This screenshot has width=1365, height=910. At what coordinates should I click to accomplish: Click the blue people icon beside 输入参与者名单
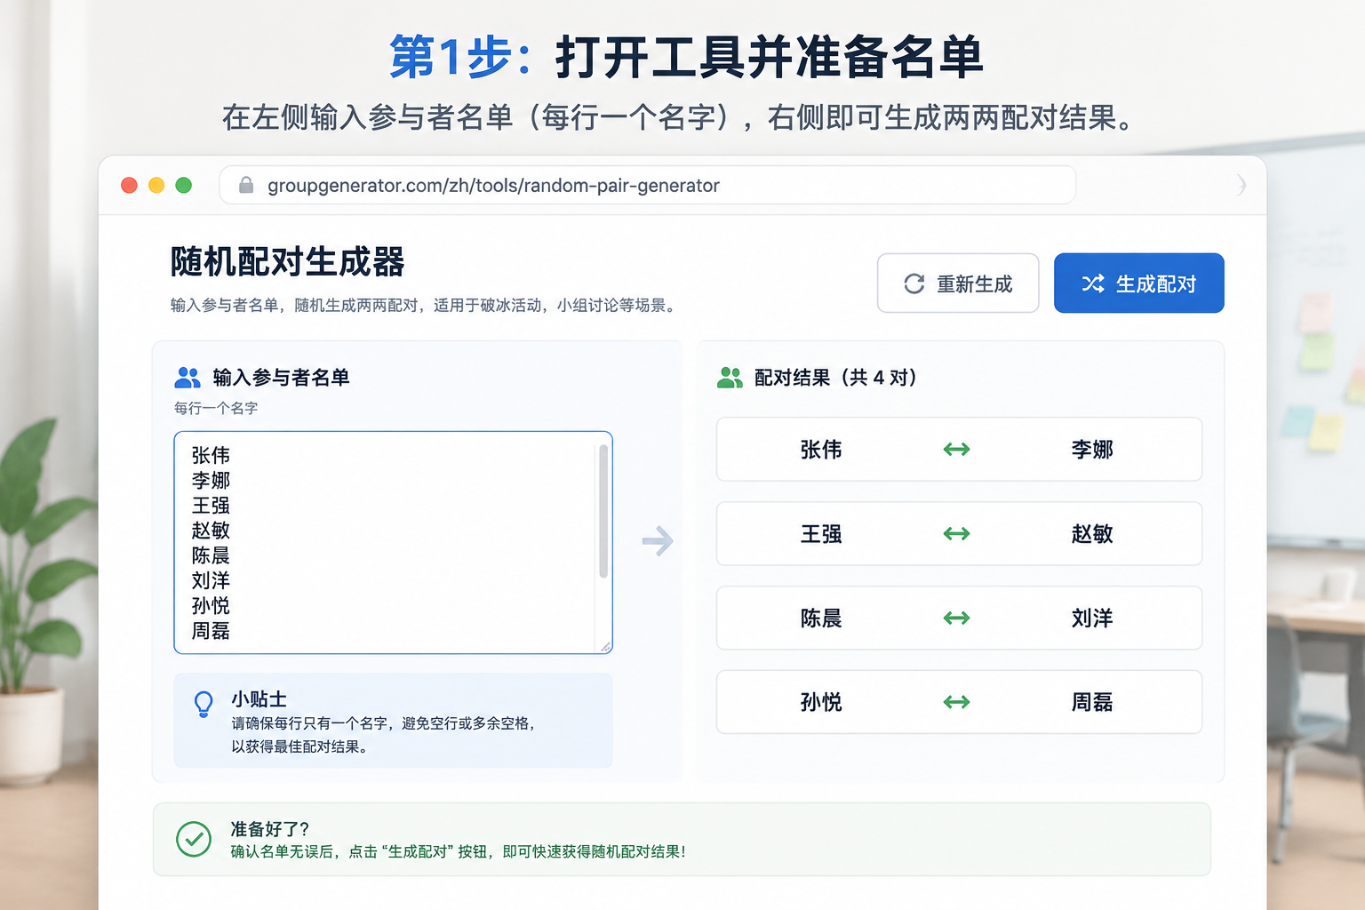pos(188,378)
